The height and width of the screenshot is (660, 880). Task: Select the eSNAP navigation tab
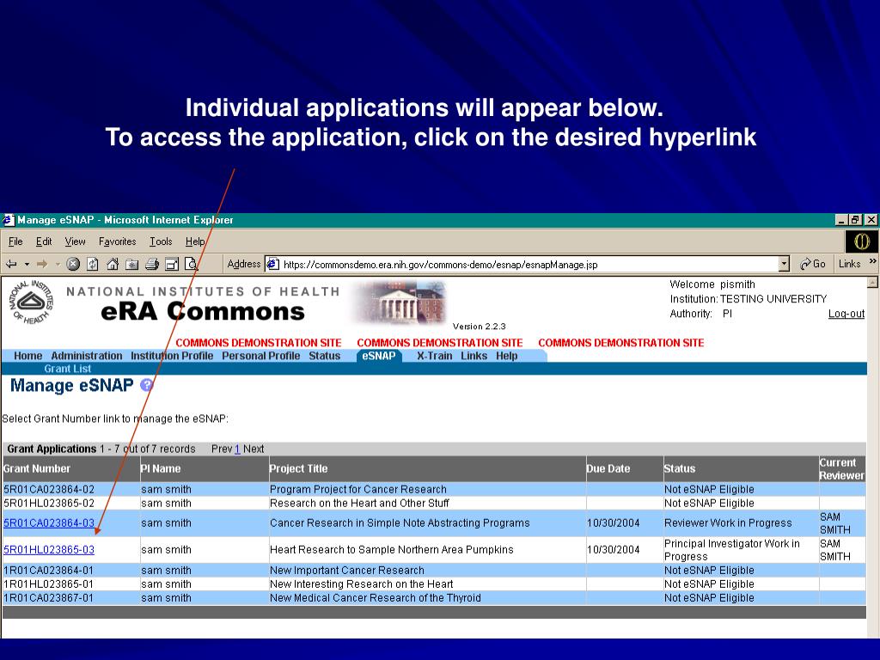[379, 356]
